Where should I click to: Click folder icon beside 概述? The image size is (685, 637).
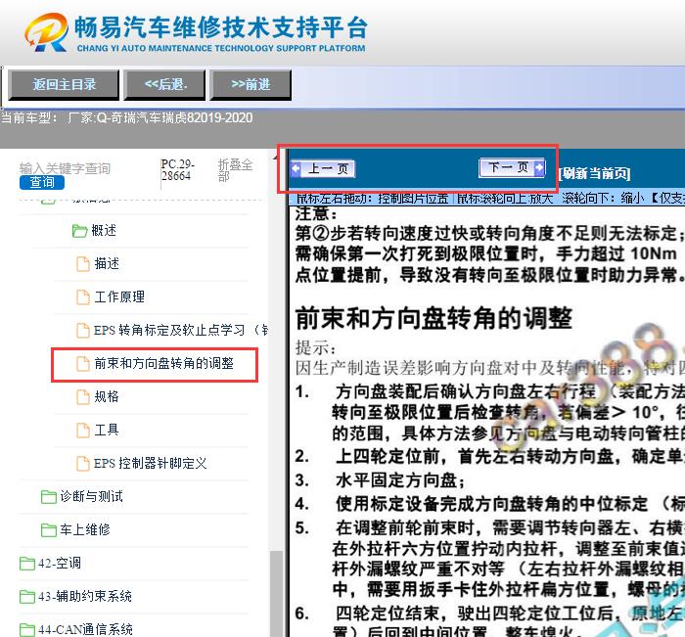point(79,231)
